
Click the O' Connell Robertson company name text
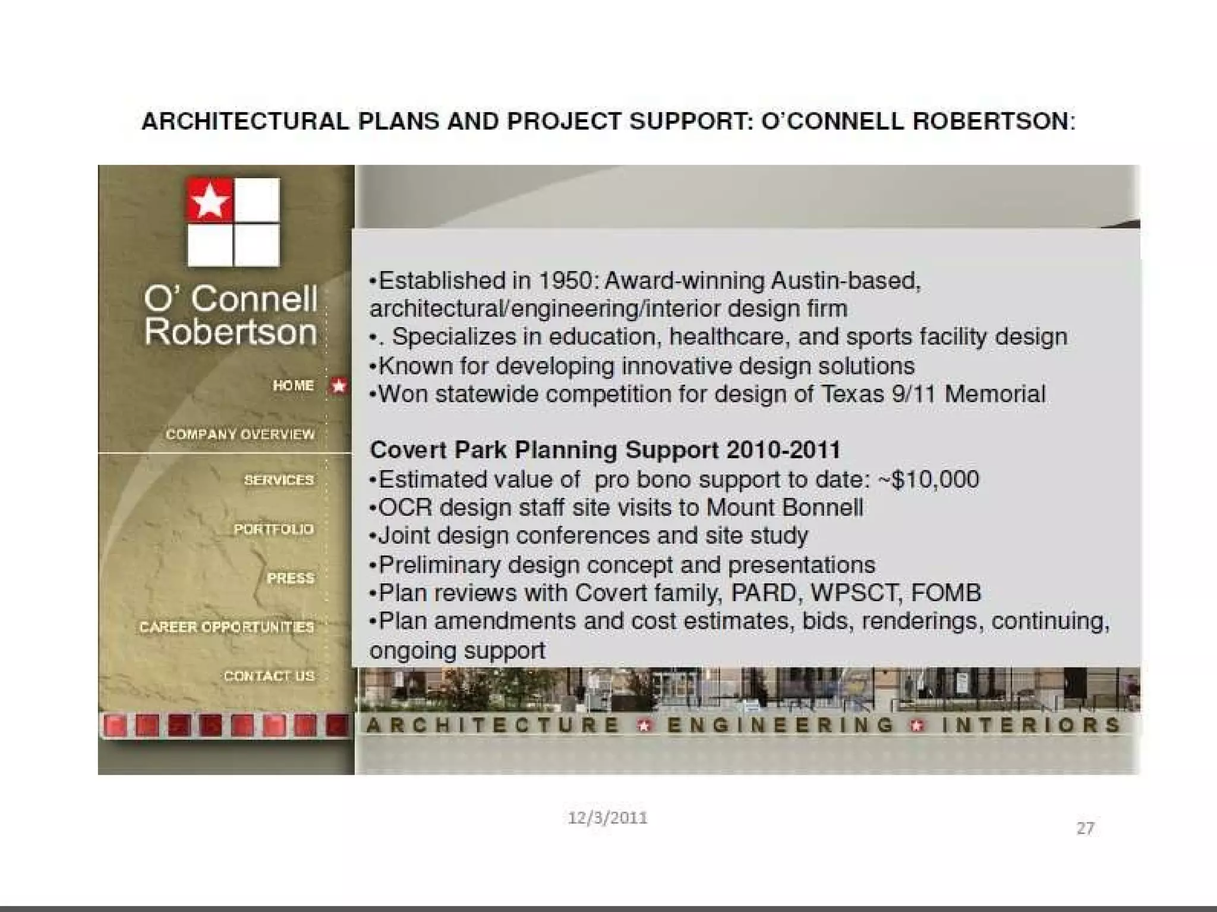coord(231,315)
